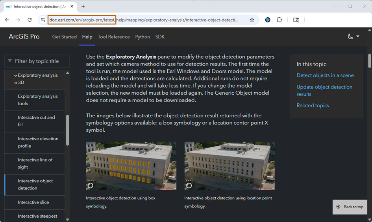
Task: Open the location point symbology image
Action: click(229, 166)
